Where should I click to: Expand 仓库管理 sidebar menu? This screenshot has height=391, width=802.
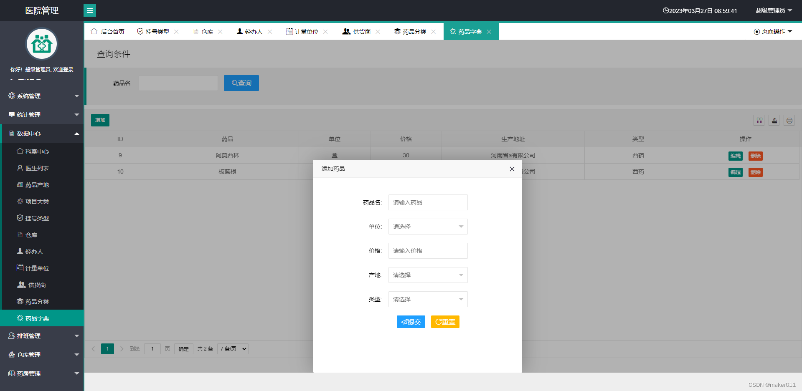(x=42, y=355)
